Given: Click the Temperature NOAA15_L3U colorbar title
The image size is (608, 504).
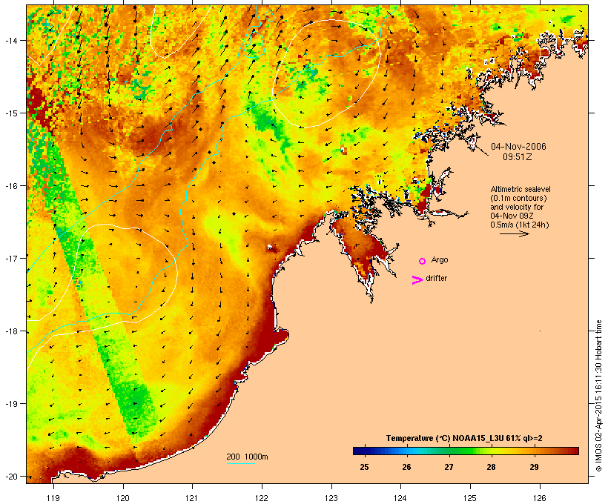Looking at the screenshot, I should pyautogui.click(x=464, y=438).
